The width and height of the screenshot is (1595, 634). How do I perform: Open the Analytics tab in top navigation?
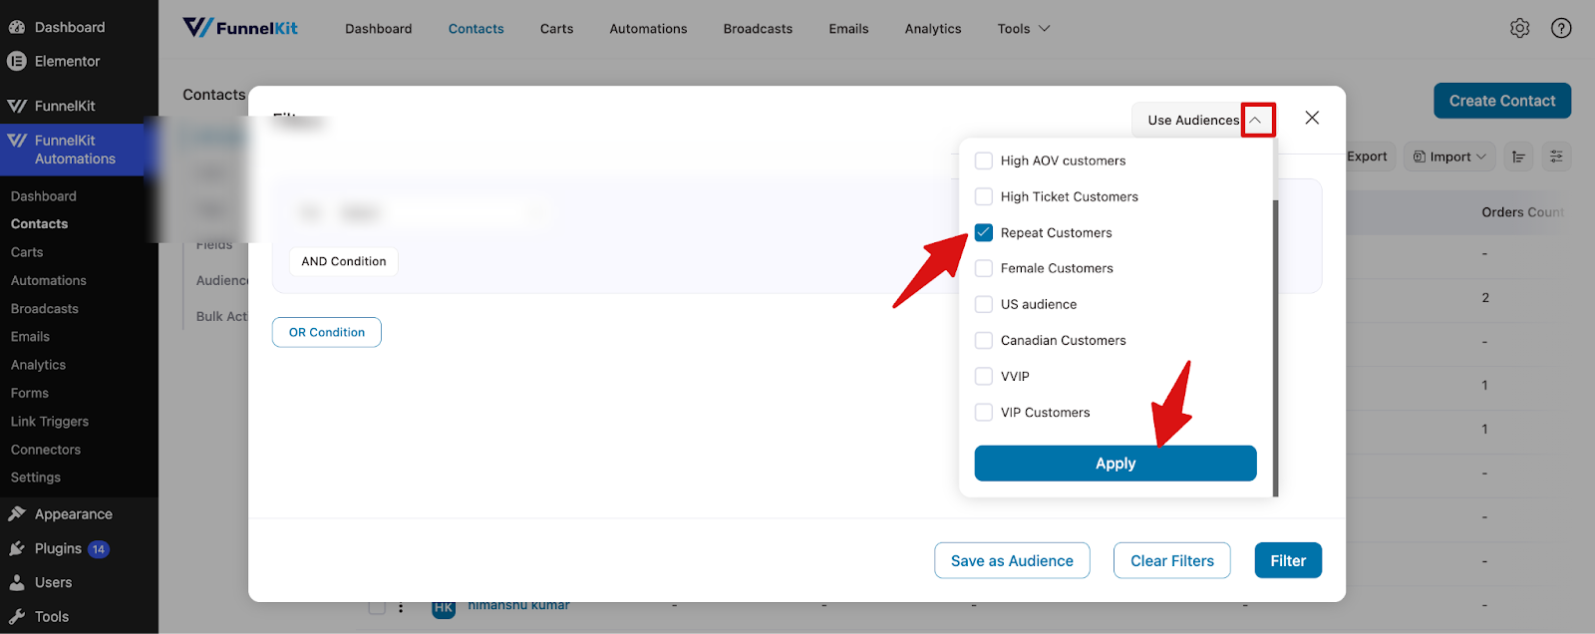pos(933,29)
